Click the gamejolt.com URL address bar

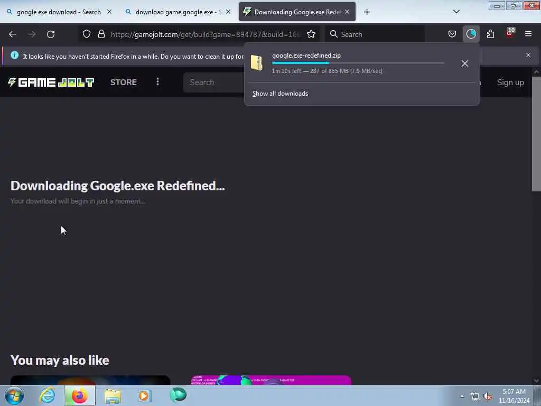click(x=206, y=34)
